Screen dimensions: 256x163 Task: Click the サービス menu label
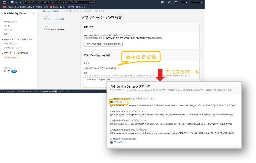[18, 2]
